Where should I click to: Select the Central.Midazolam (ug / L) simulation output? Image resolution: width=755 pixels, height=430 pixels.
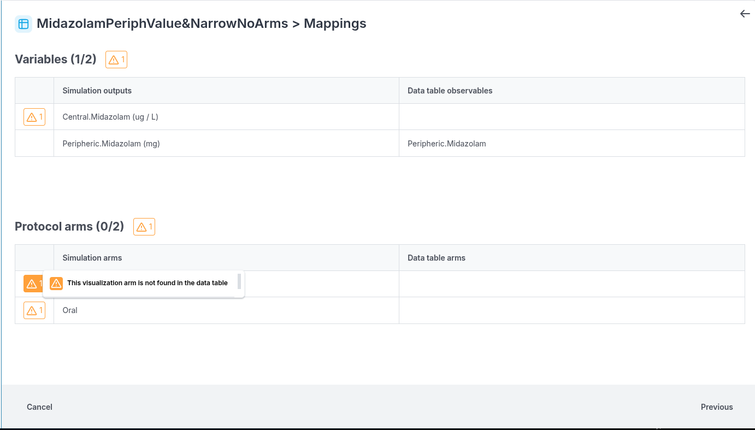point(110,117)
